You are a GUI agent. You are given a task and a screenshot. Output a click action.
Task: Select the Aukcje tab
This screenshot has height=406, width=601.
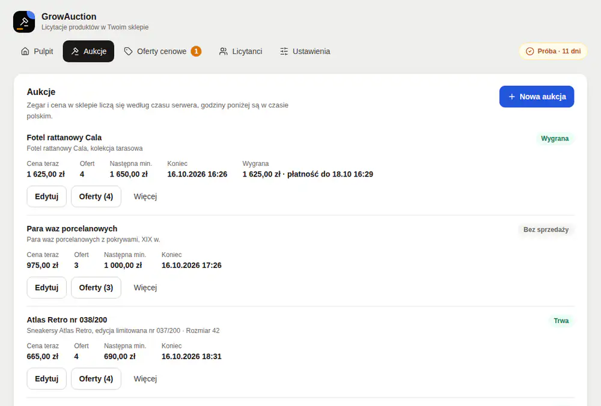click(x=88, y=51)
